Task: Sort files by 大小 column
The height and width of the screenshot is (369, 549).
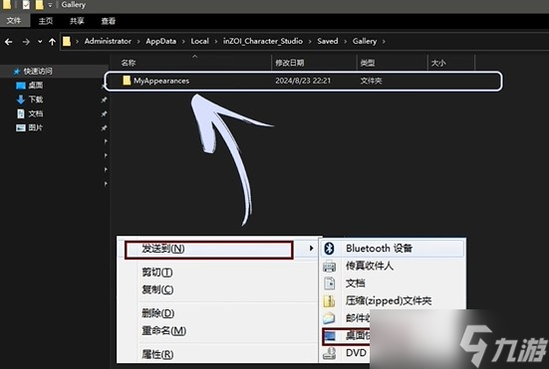Action: (x=438, y=63)
